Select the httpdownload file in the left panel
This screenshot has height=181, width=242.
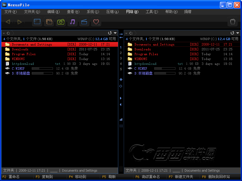[60, 64]
